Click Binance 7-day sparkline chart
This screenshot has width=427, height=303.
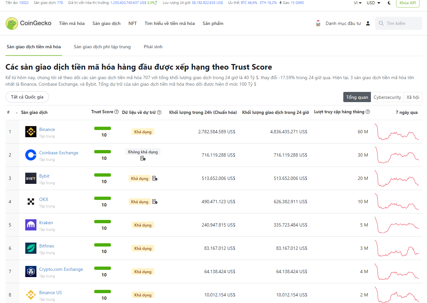[397, 132]
